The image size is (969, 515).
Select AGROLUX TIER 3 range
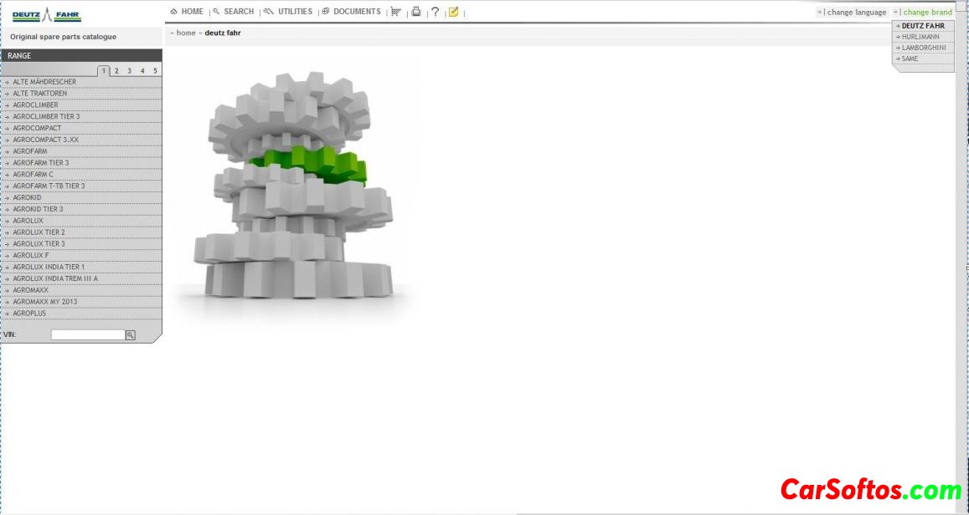point(39,244)
